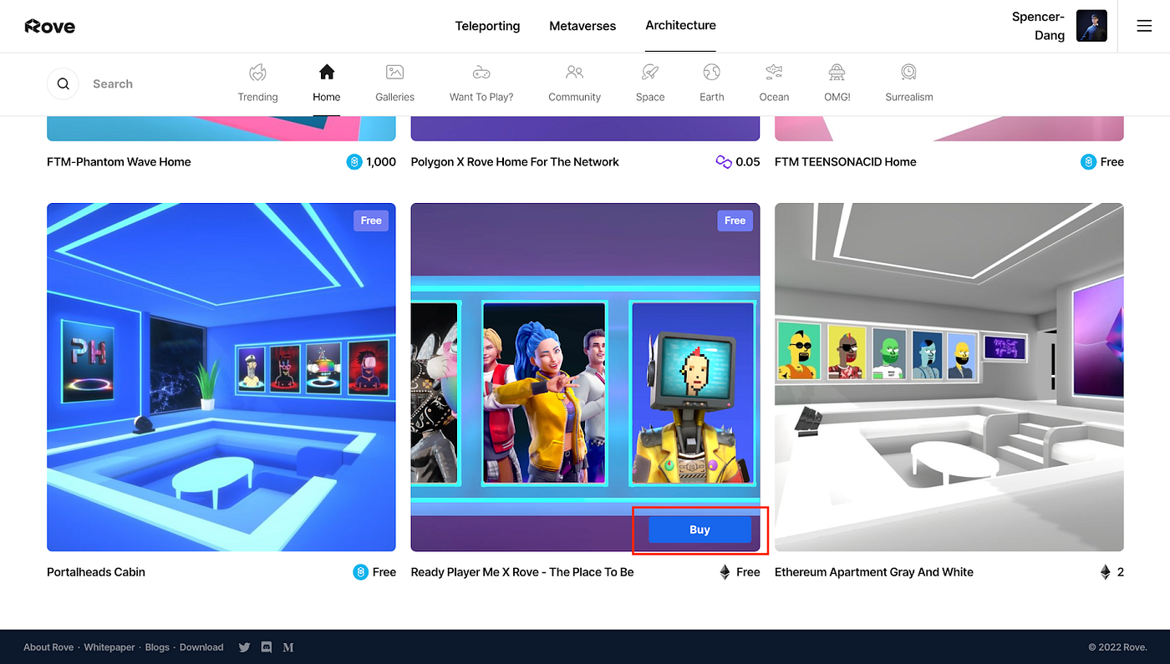Click the Buy button
Viewport: 1170px width, 664px height.
pyautogui.click(x=699, y=530)
